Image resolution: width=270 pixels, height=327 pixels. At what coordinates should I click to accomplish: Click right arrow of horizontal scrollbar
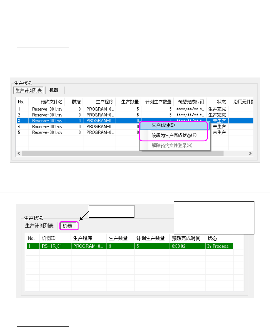pos(250,153)
